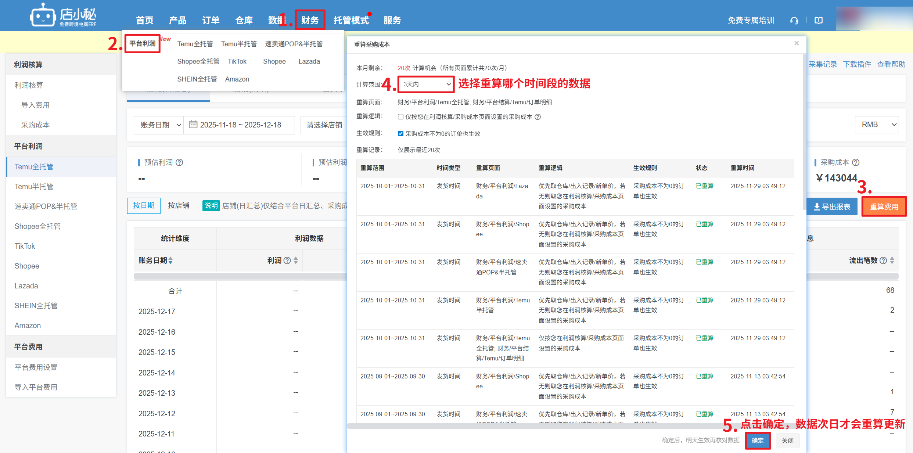The height and width of the screenshot is (453, 913).
Task: Click help icon in 利润 column header
Action: coord(287,260)
